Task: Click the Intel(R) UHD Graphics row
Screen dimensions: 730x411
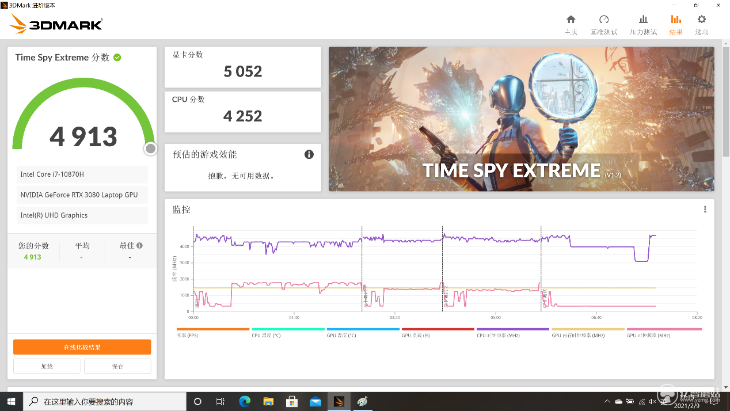Action: coord(82,215)
